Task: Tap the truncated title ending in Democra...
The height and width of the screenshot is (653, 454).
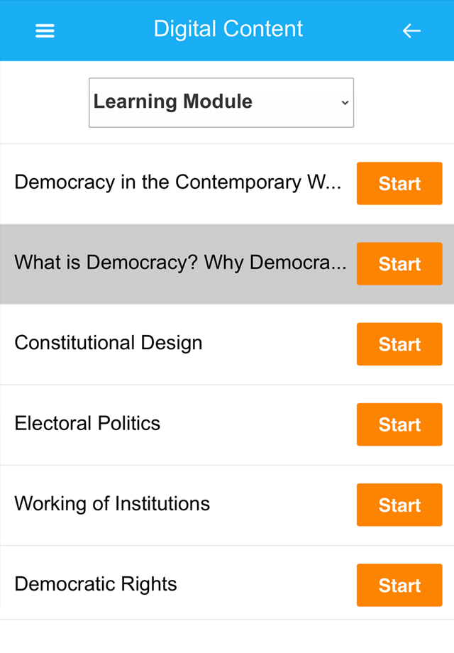Action: pyautogui.click(x=180, y=263)
